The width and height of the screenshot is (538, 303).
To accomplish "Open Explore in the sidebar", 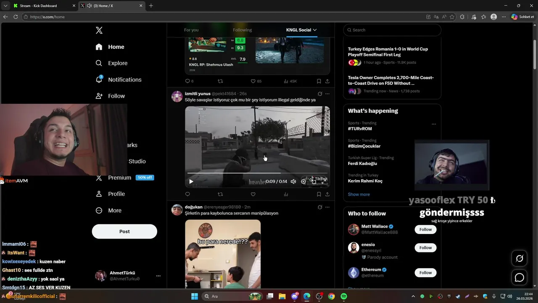I will click(x=111, y=63).
